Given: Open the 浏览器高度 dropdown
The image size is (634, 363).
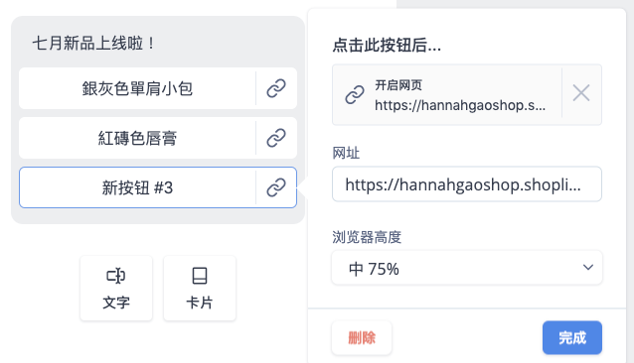Looking at the screenshot, I should click(467, 268).
